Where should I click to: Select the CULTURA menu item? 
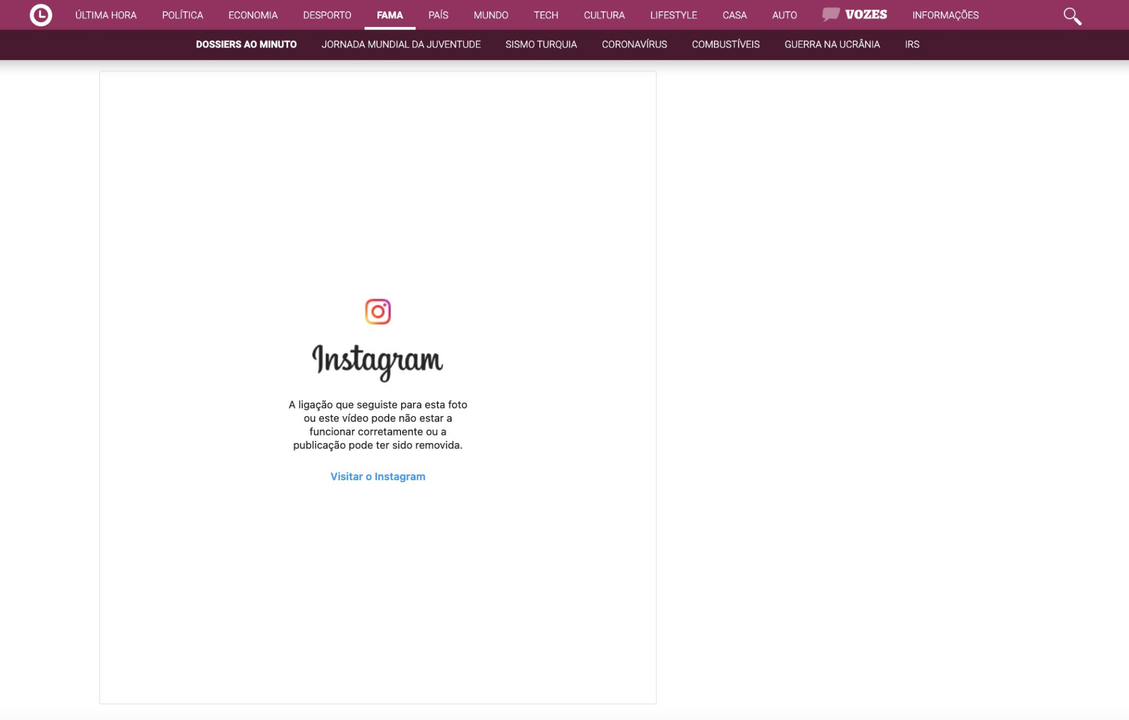[x=605, y=15]
